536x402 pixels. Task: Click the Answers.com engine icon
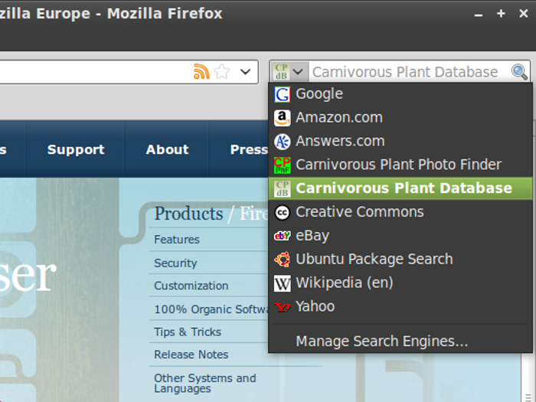click(x=283, y=142)
